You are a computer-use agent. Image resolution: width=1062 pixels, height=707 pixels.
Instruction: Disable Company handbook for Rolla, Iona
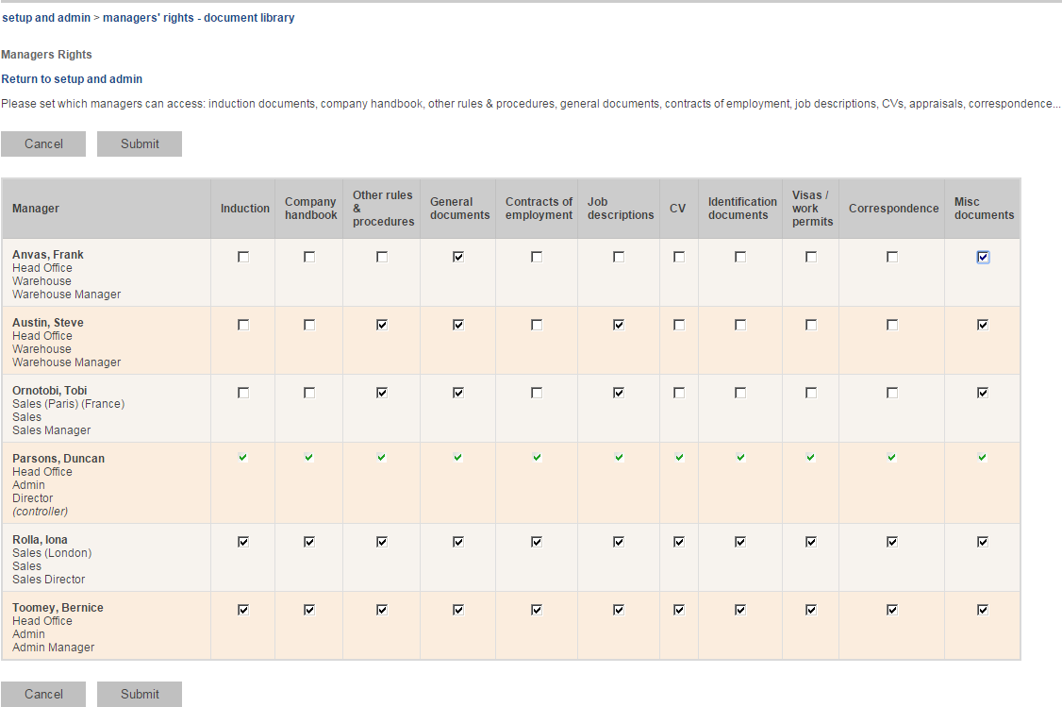309,542
